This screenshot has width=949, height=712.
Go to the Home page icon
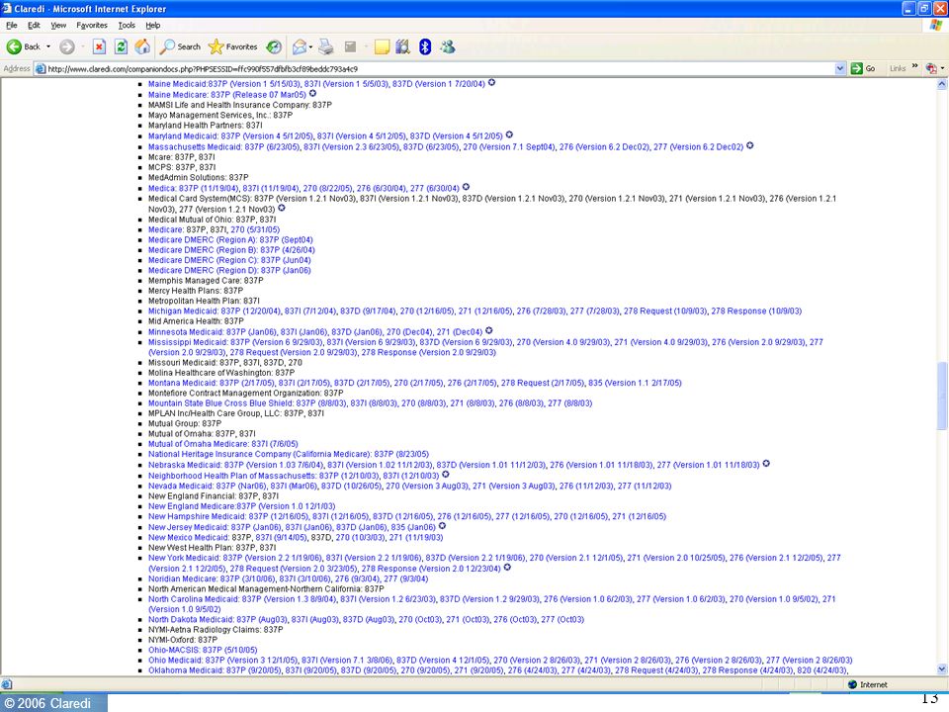[x=142, y=46]
